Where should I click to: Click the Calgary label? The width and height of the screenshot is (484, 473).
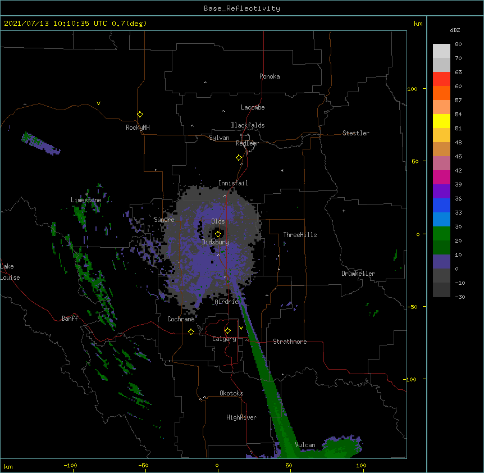[224, 339]
